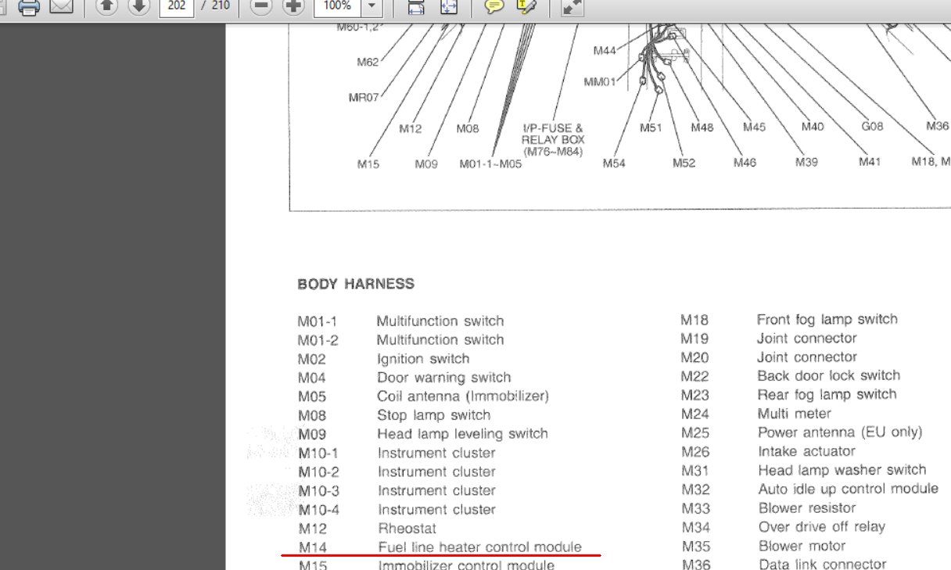The image size is (951, 570).
Task: Click the M23 Rear fog lamp switch entry
Action: [788, 395]
